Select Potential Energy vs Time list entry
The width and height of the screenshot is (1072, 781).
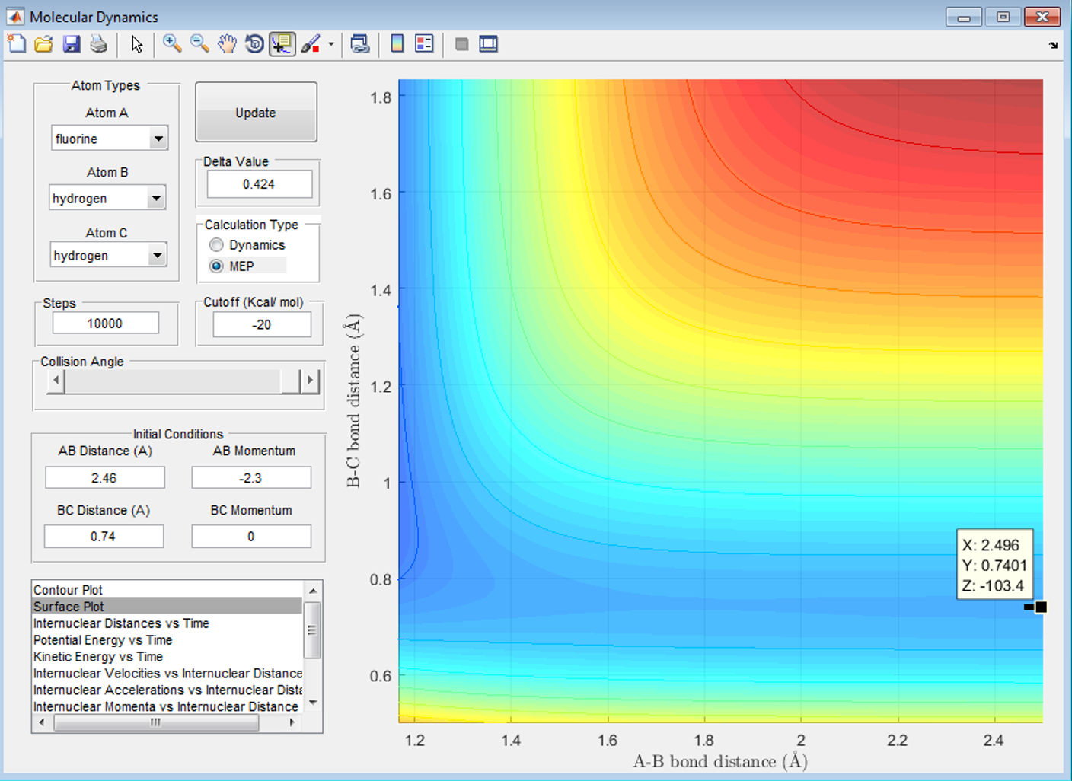click(103, 640)
